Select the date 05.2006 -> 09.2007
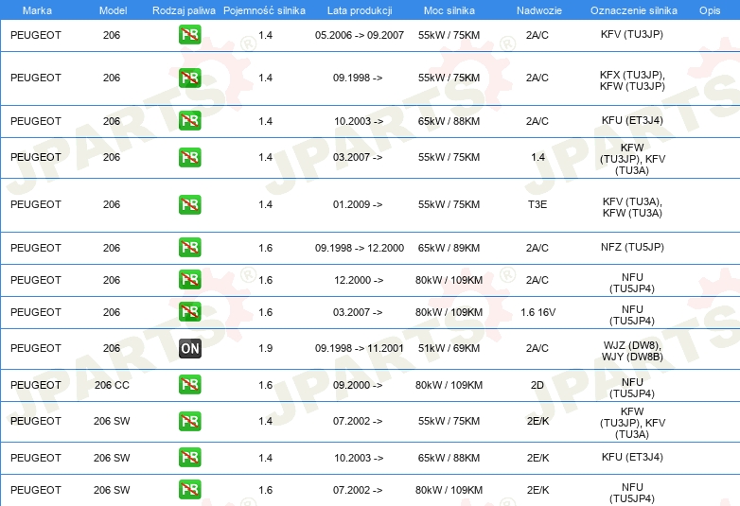 (x=360, y=35)
